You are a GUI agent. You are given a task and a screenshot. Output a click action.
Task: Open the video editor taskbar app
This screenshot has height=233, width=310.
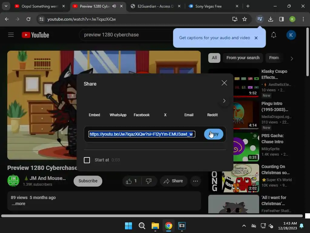(x=182, y=226)
